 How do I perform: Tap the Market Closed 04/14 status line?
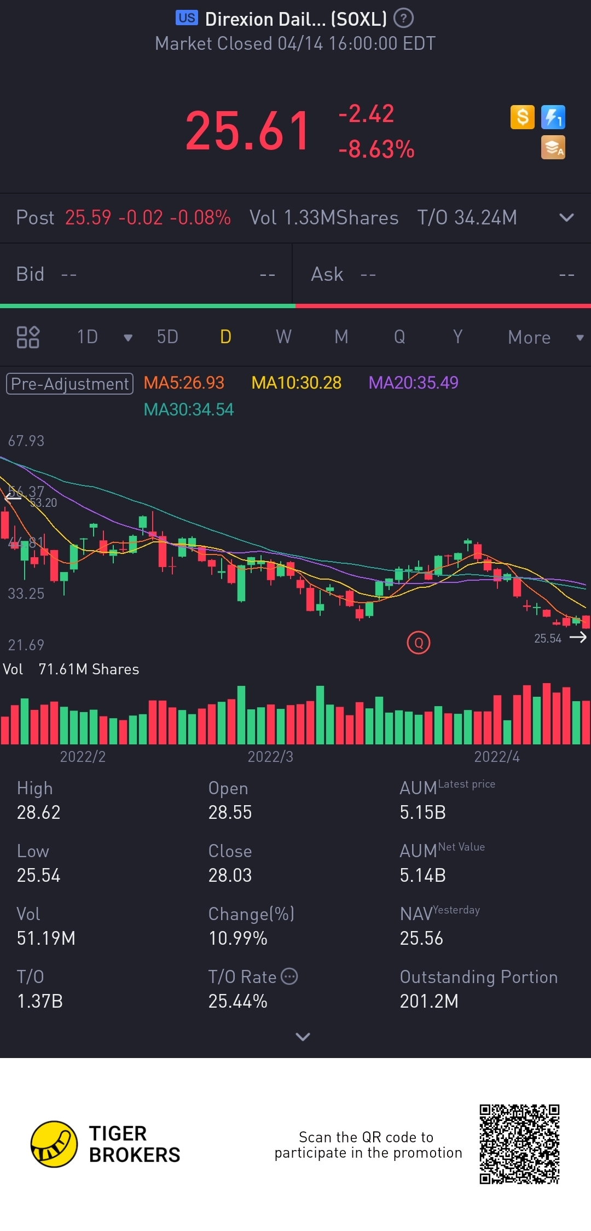coord(296,43)
